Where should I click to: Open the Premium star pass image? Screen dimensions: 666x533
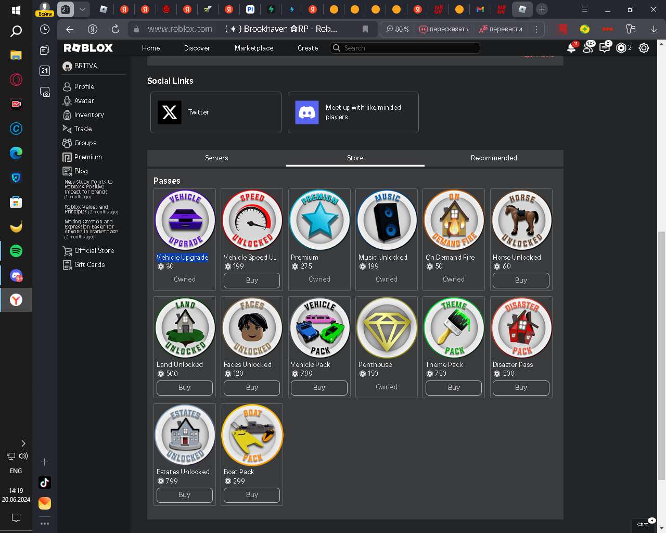coord(319,220)
